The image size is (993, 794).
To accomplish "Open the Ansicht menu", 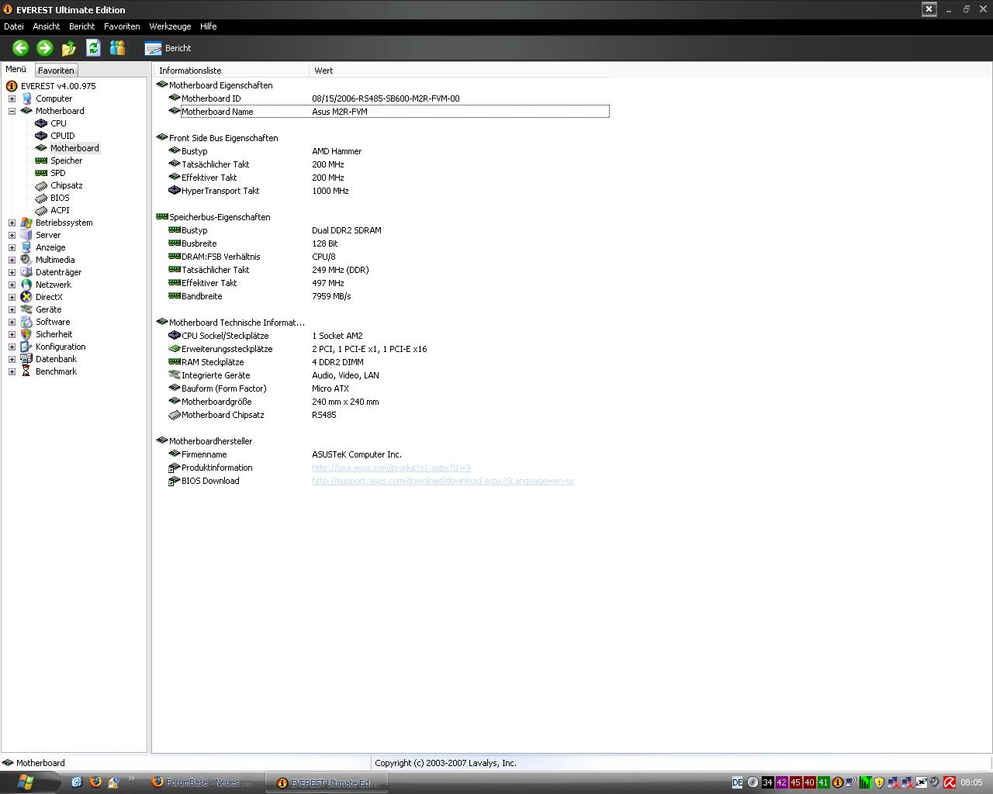I will click(x=47, y=26).
